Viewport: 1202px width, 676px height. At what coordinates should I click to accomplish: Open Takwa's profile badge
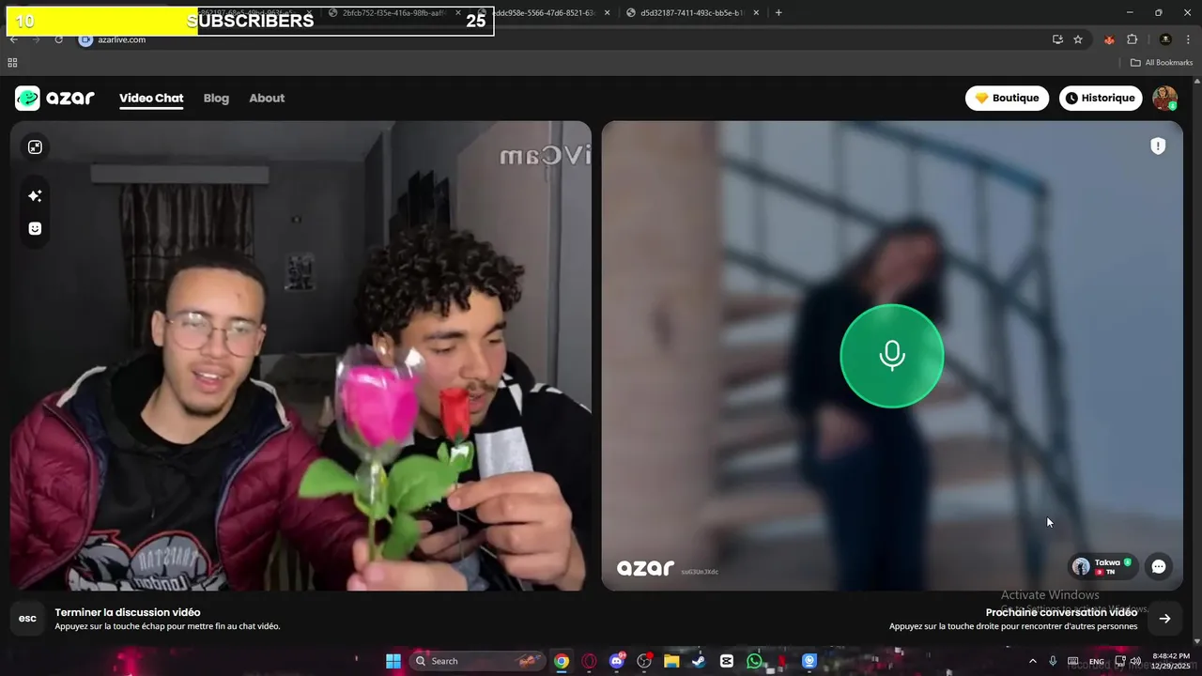click(x=1103, y=566)
